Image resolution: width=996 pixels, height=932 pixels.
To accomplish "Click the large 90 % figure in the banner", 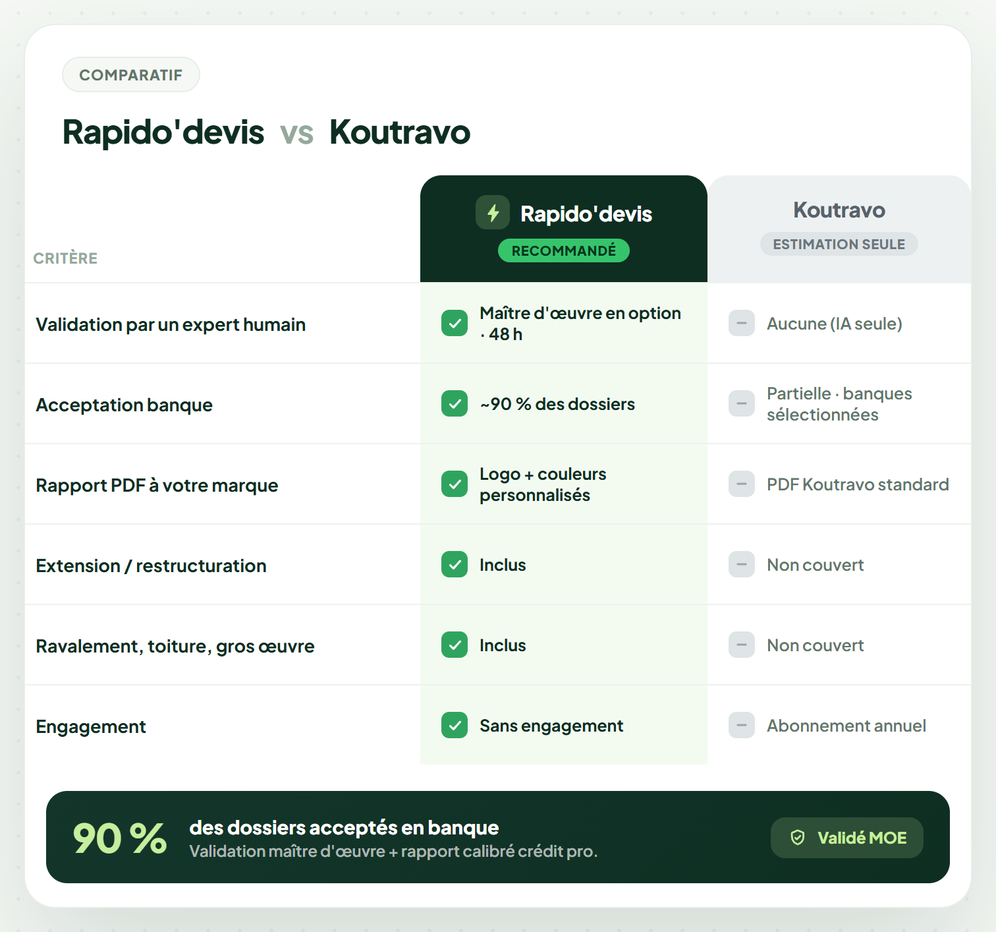I will [119, 838].
